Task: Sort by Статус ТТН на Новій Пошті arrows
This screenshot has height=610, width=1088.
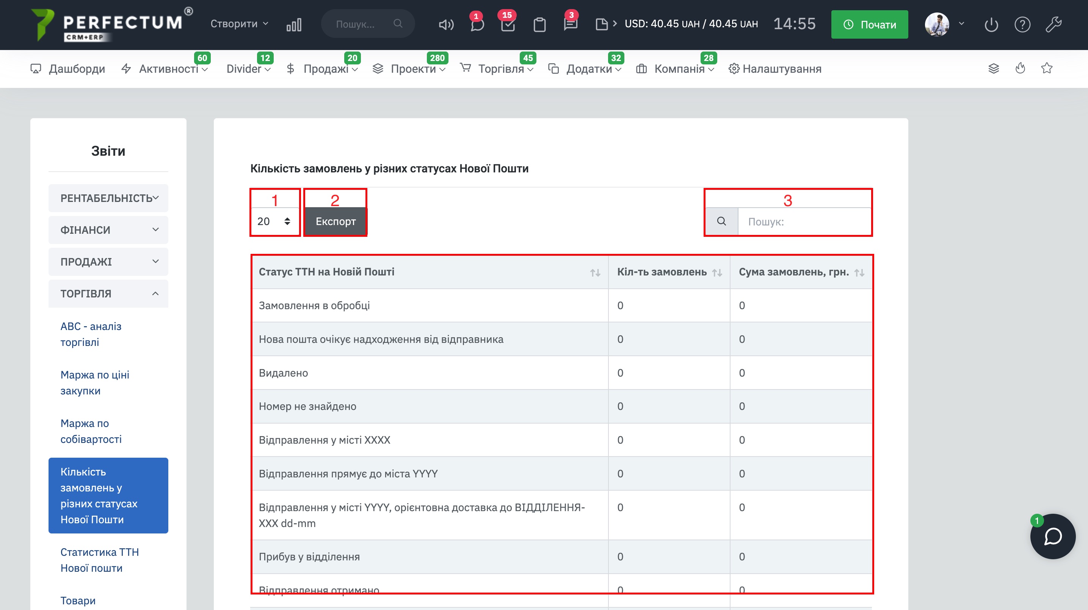Action: pos(595,273)
